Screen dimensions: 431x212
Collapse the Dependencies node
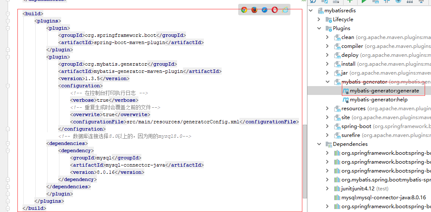(x=319, y=144)
